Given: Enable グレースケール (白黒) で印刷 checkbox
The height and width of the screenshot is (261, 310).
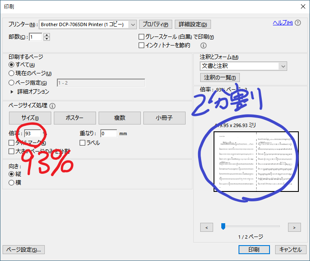Looking at the screenshot, I should tap(141, 36).
